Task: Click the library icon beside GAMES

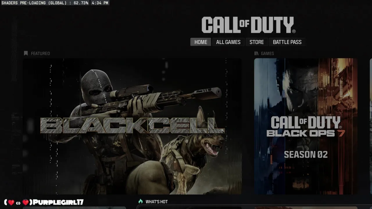Action: click(x=256, y=53)
